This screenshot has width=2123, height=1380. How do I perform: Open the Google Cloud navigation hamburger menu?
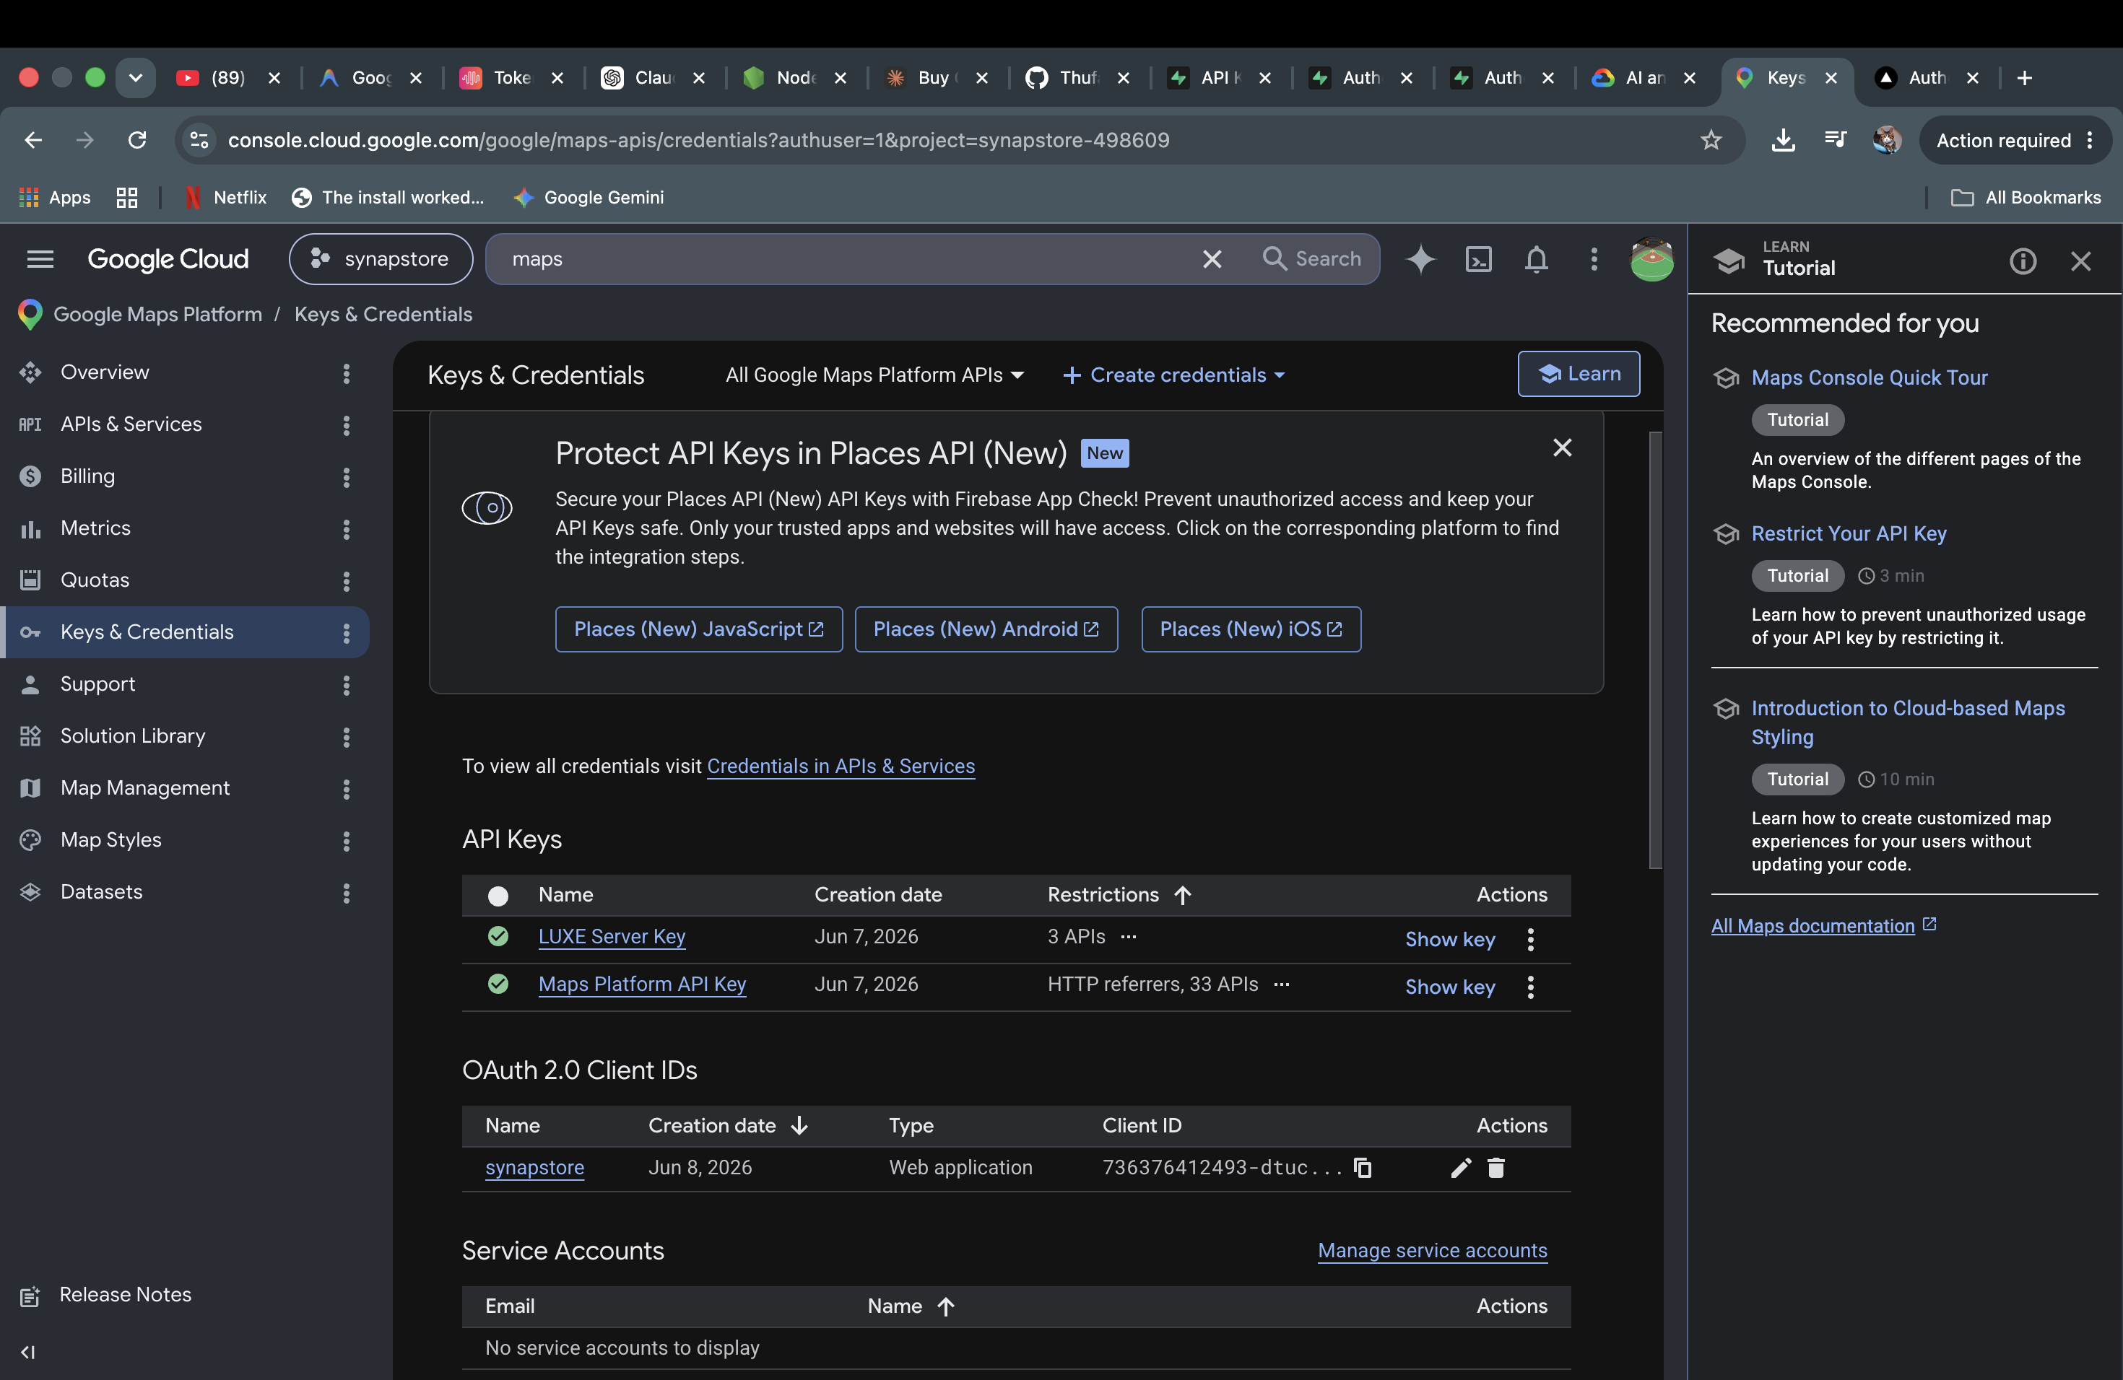pyautogui.click(x=40, y=259)
